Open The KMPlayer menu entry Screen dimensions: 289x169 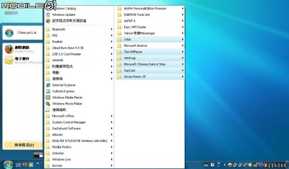(x=150, y=52)
